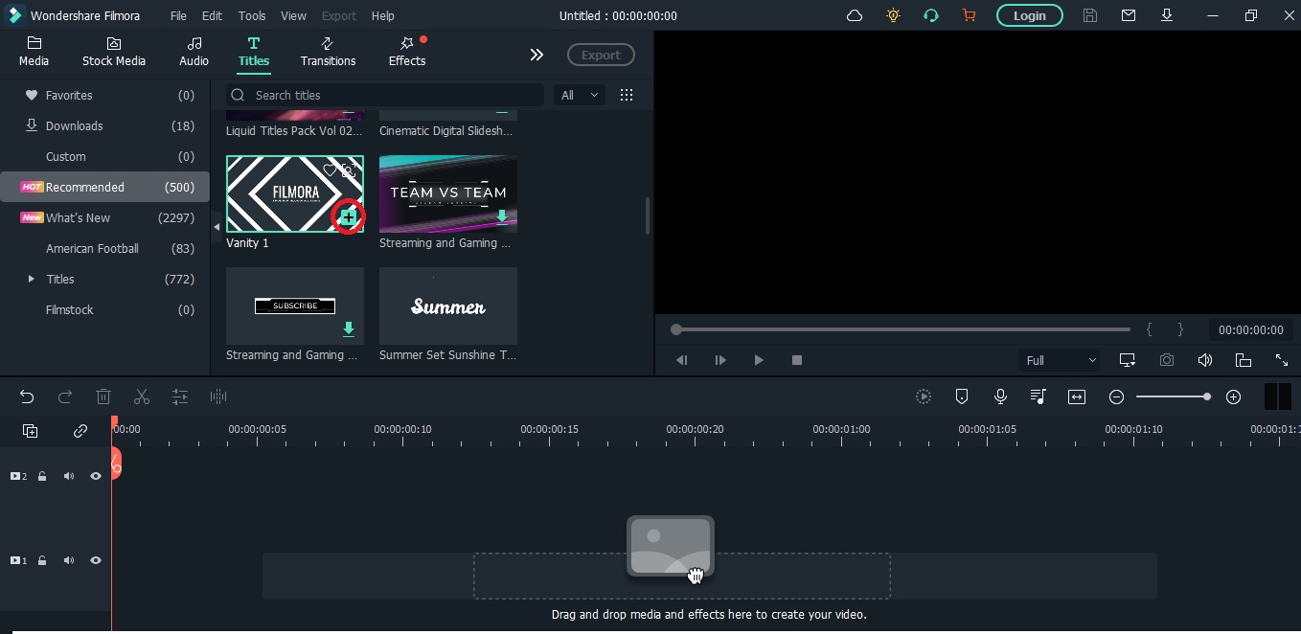Mute video track 2 audio
1301x634 pixels.
point(69,476)
